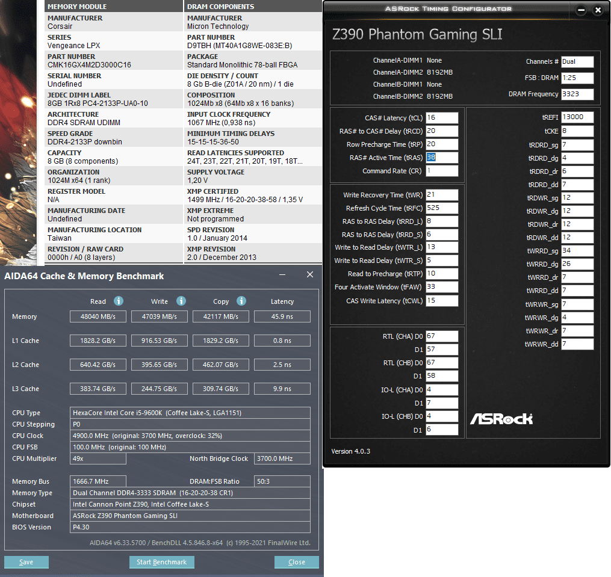Select the Four Activate Window (tFAW) field
Image resolution: width=611 pixels, height=577 pixels.
point(442,287)
